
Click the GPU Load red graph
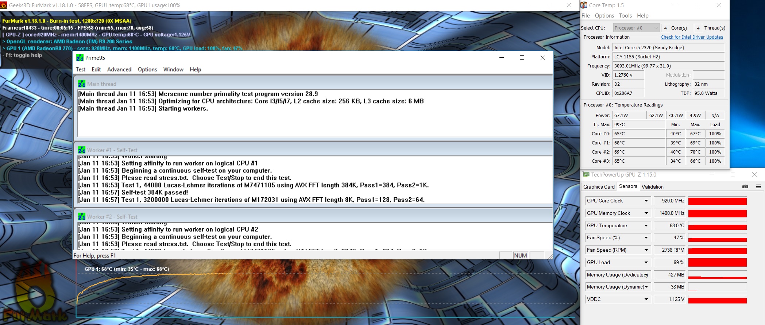(x=717, y=263)
